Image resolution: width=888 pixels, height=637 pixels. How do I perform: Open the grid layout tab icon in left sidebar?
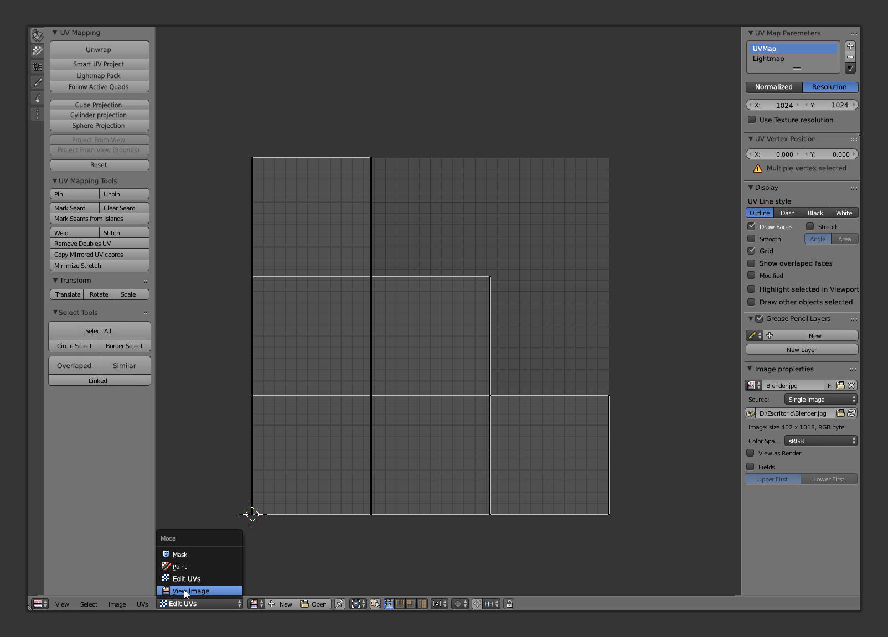coord(37,67)
